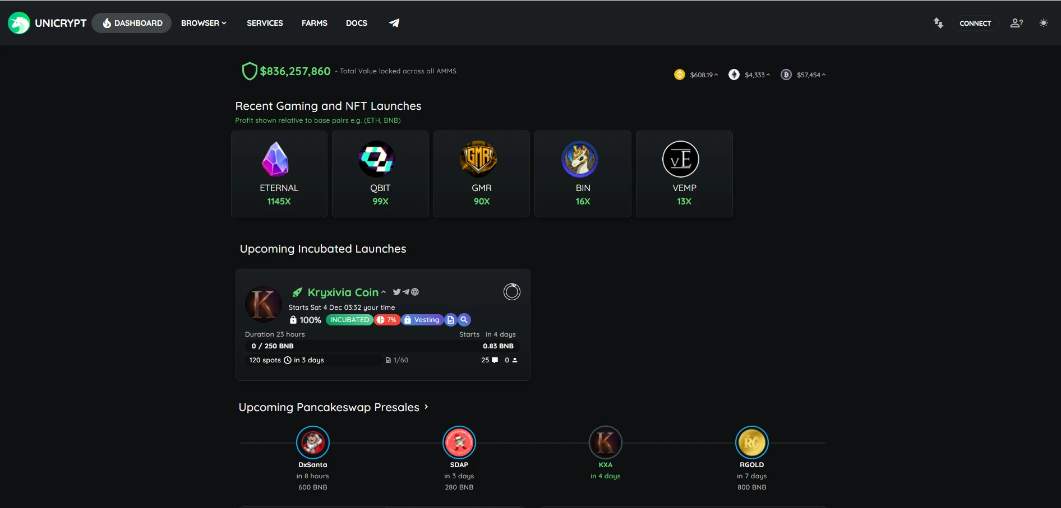Open the Kryxivia Coin title link

point(343,292)
